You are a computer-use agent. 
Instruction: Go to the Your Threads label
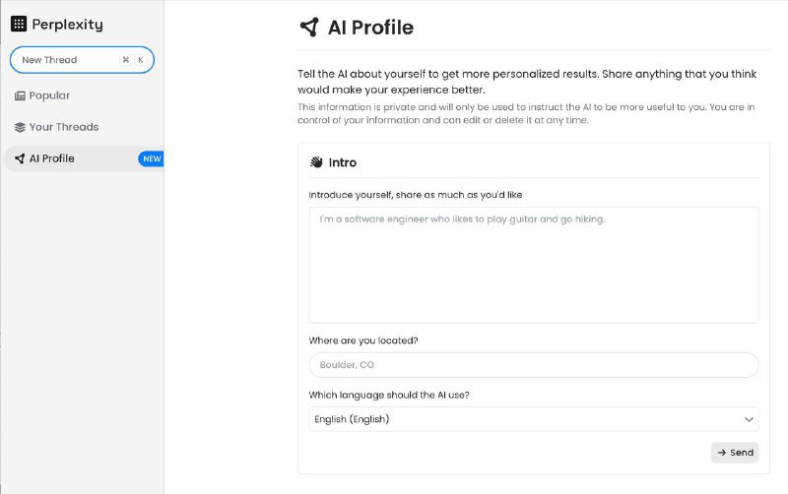pyautogui.click(x=64, y=127)
